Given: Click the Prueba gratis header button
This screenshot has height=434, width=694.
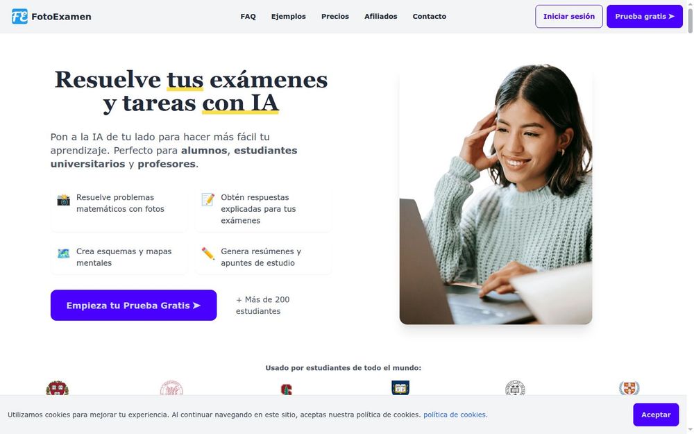Looking at the screenshot, I should [645, 17].
